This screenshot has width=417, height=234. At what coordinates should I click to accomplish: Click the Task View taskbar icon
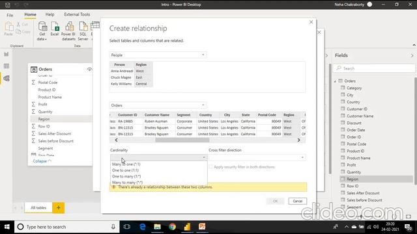[127, 227]
